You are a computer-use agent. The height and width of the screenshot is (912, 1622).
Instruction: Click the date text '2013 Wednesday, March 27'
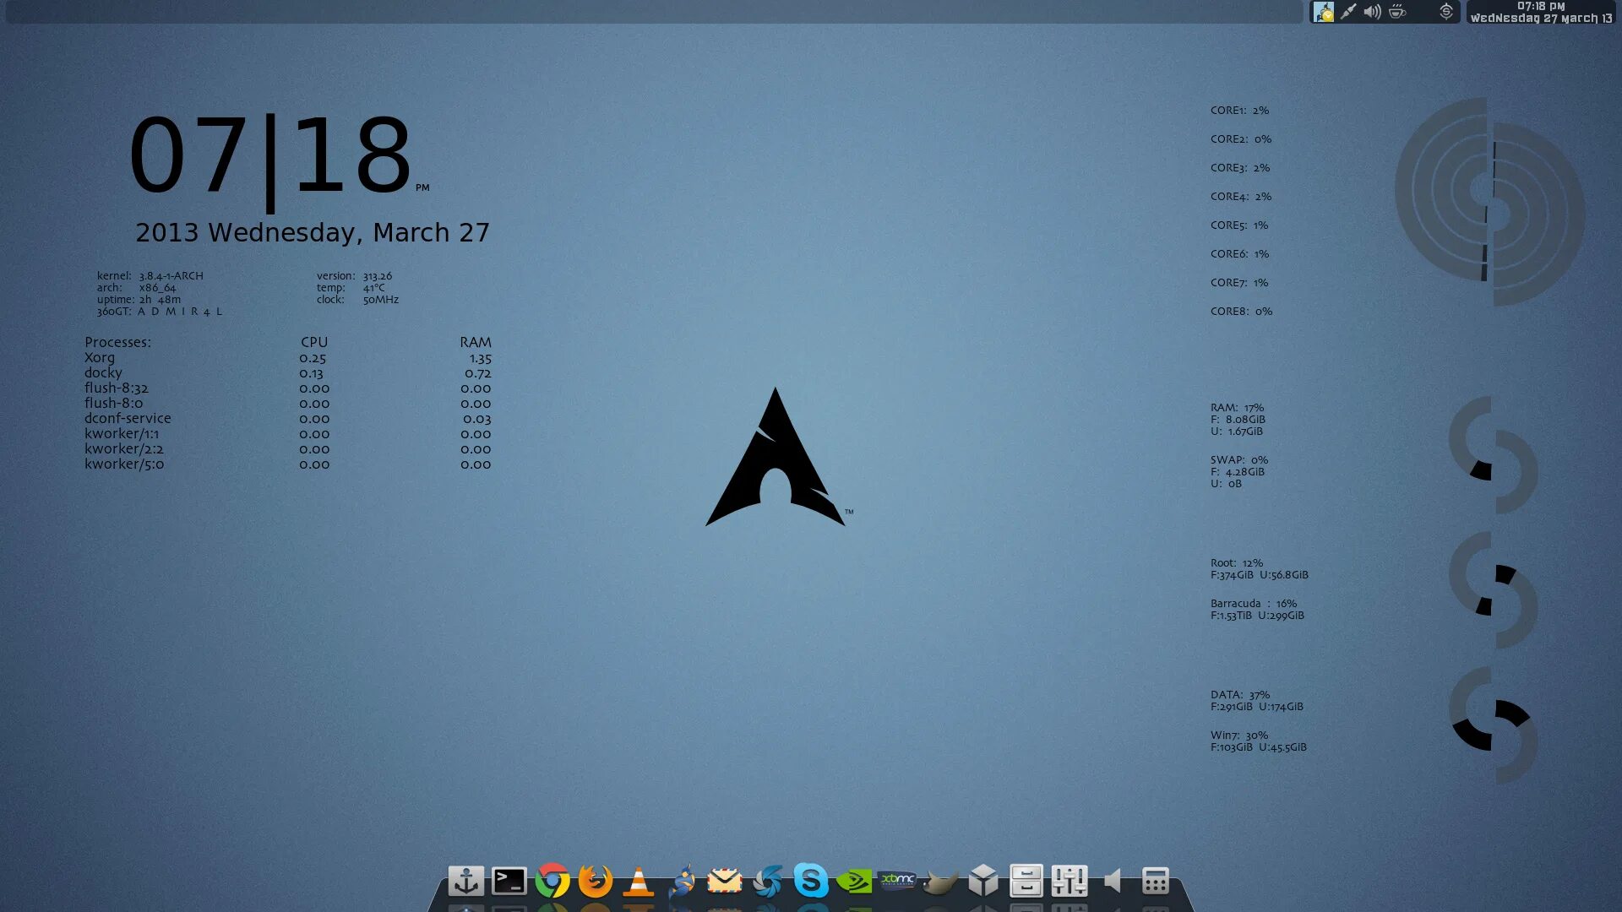pos(313,232)
